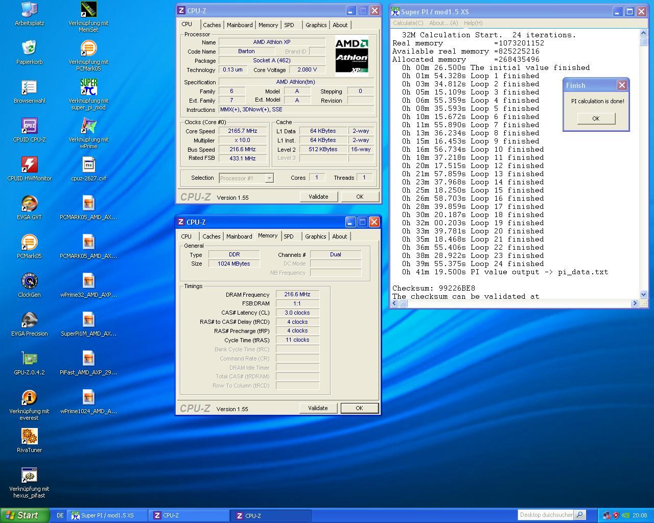Viewport: 654px width, 523px height.
Task: Click the Code Name Barton field
Action: pyautogui.click(x=246, y=51)
